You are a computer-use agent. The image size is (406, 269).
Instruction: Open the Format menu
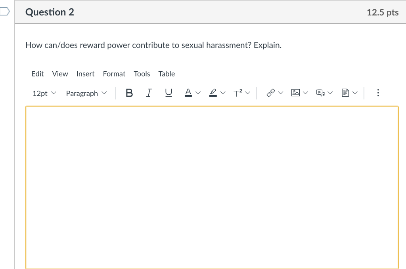114,74
